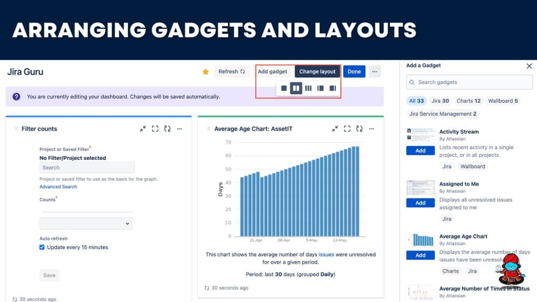This screenshot has width=537, height=302.
Task: Minimize the Average Age Chart gadget
Action: [x=335, y=129]
